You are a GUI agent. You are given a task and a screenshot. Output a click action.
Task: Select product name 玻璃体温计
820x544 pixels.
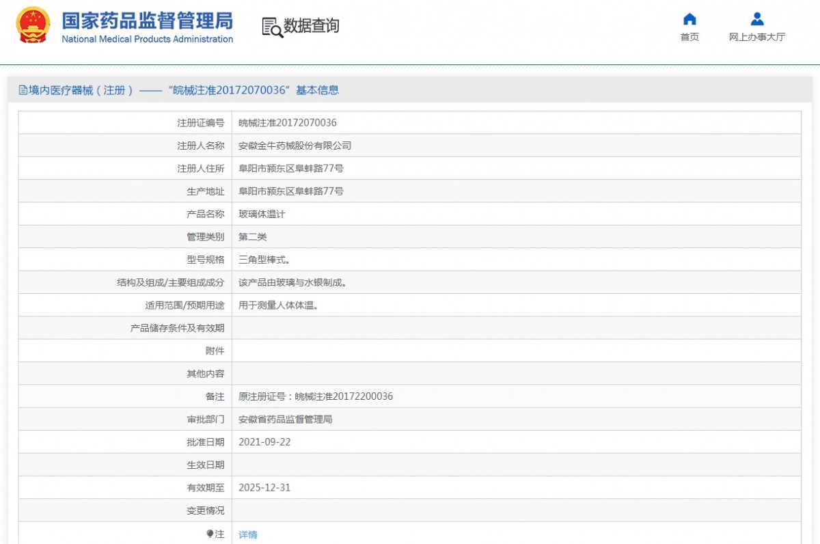(262, 214)
